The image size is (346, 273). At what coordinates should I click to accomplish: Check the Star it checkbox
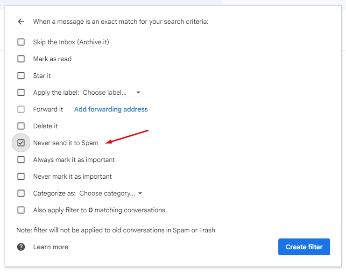click(21, 76)
